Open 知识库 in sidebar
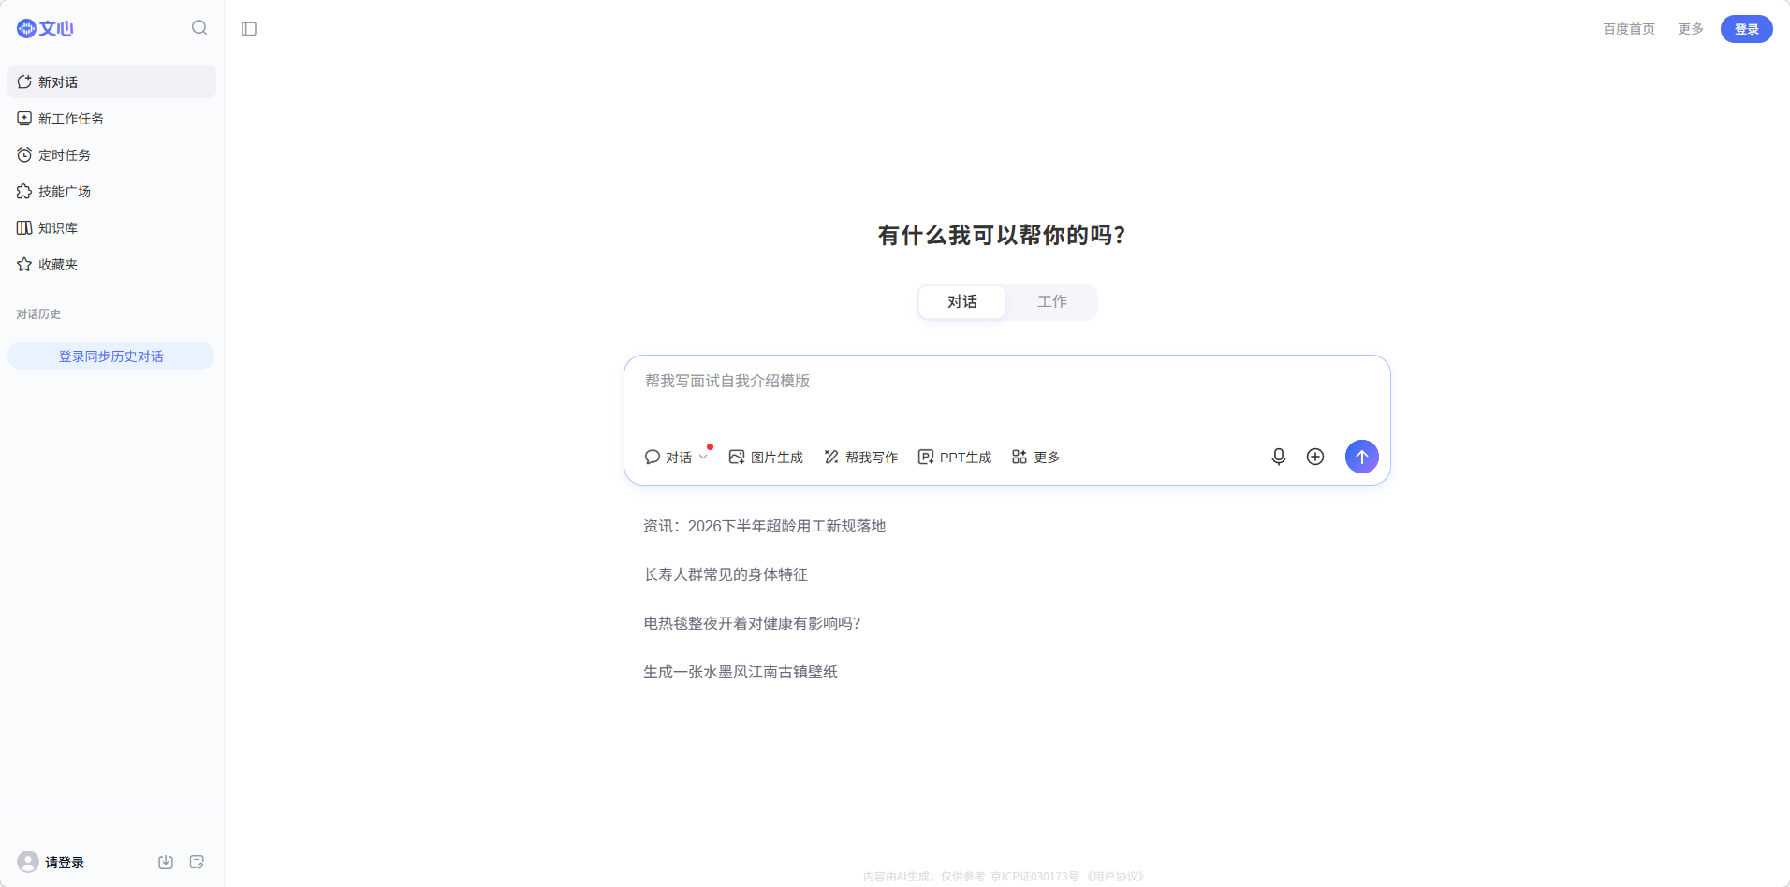This screenshot has height=887, width=1790. 111,227
